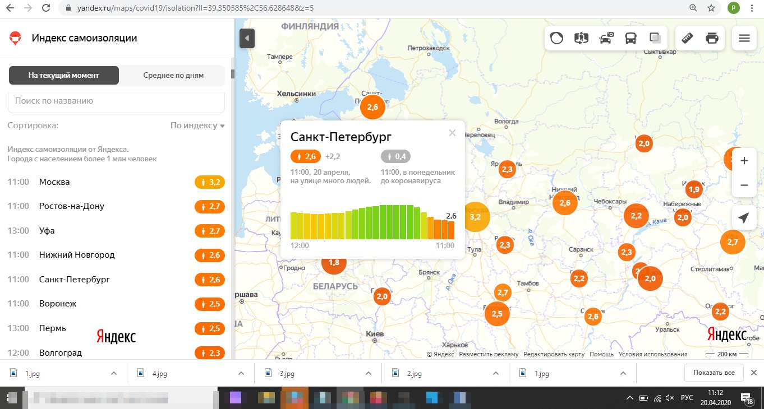764x409 pixels.
Task: Open the volume tray icon
Action: [x=669, y=398]
